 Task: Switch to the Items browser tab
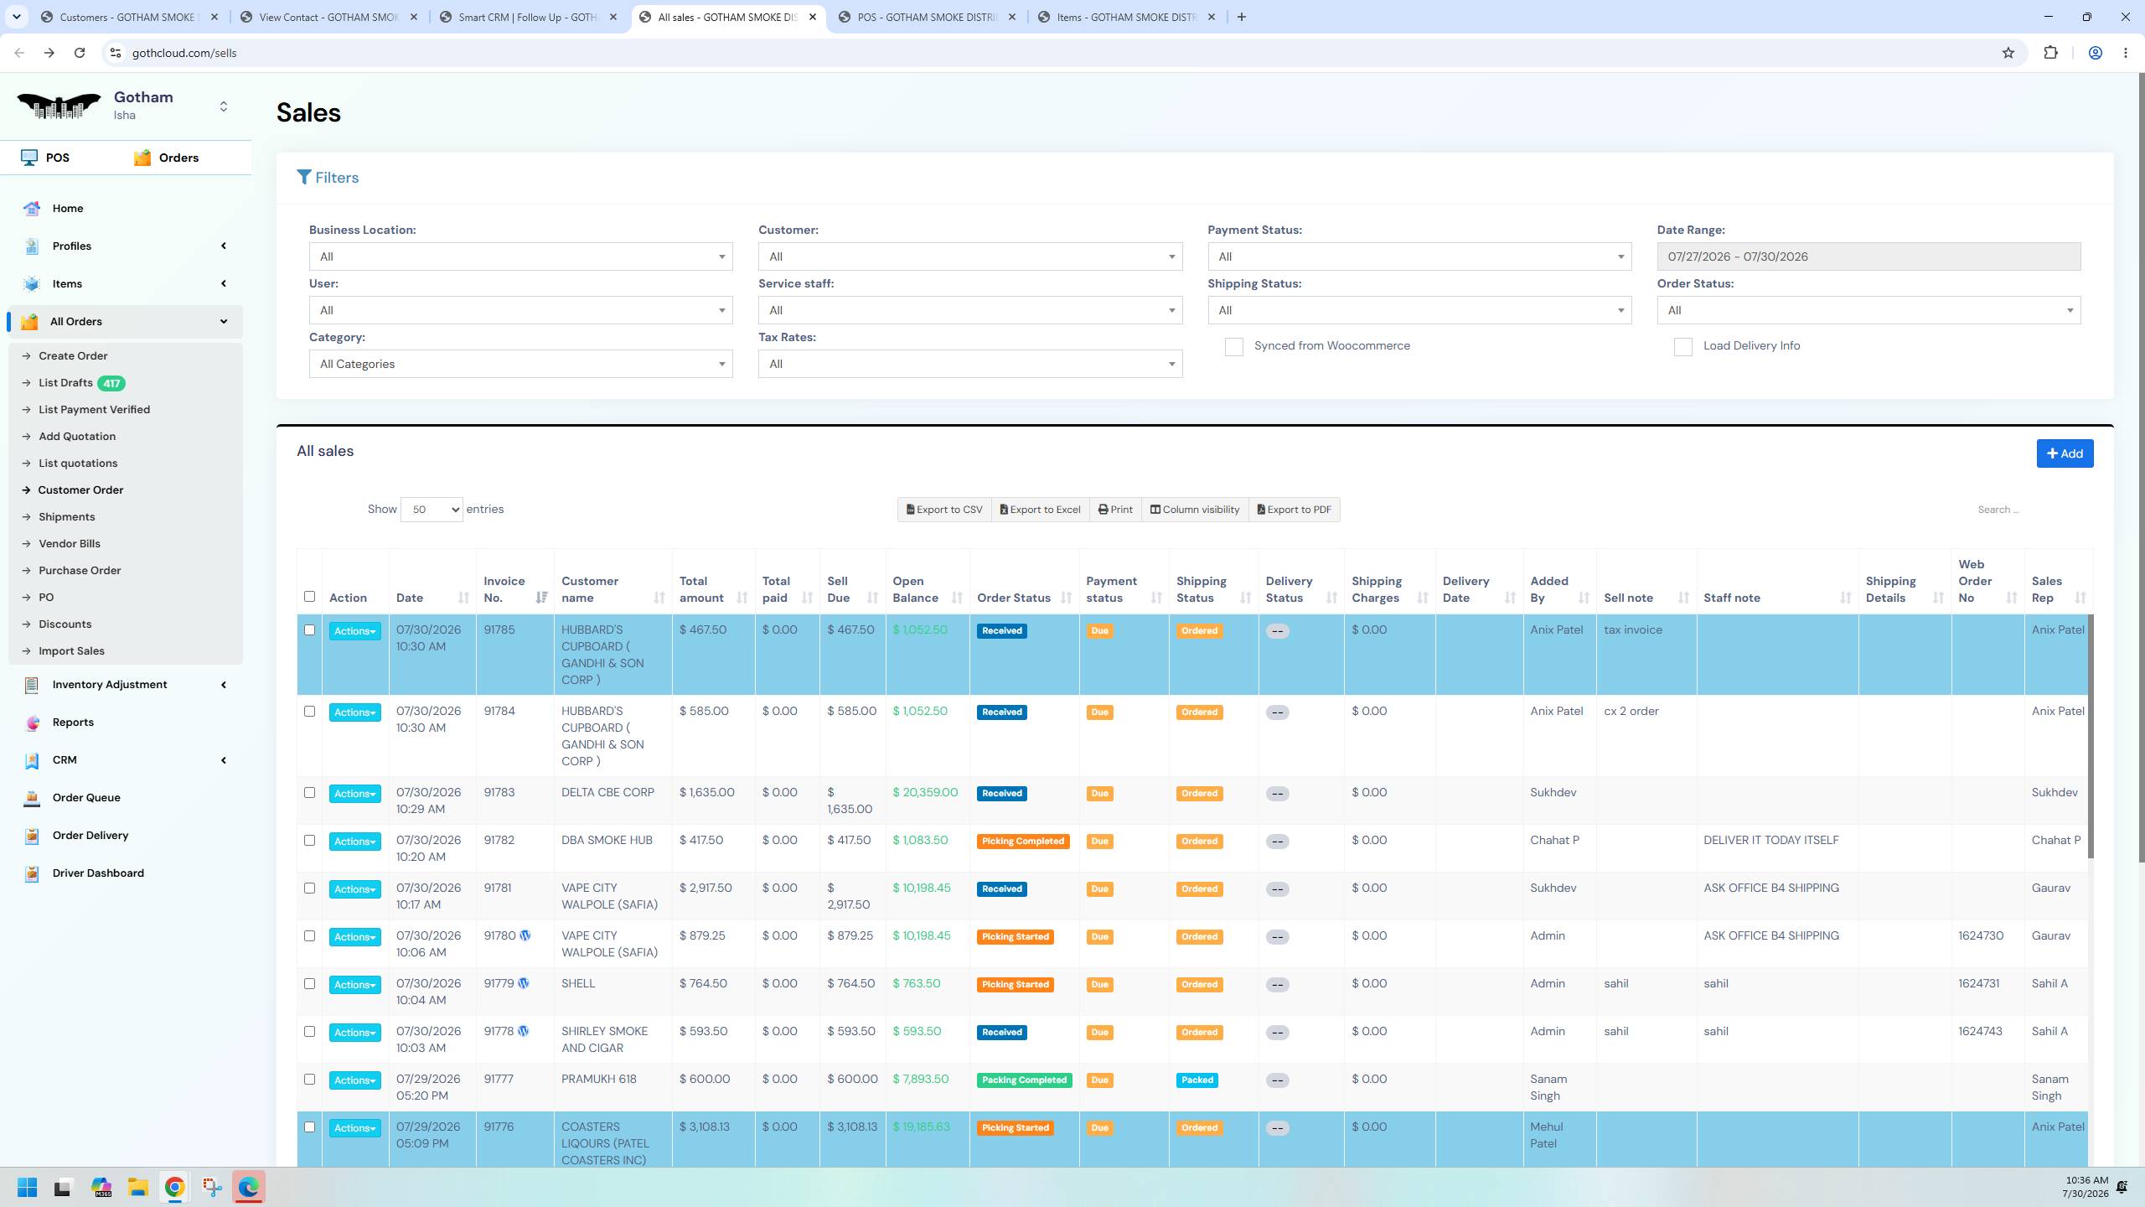coord(1126,17)
